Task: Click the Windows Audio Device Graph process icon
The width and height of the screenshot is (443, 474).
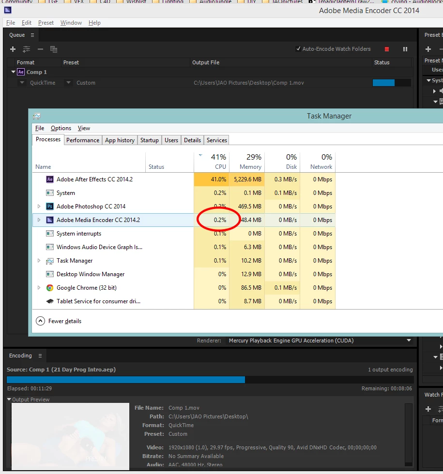Action: pos(49,247)
